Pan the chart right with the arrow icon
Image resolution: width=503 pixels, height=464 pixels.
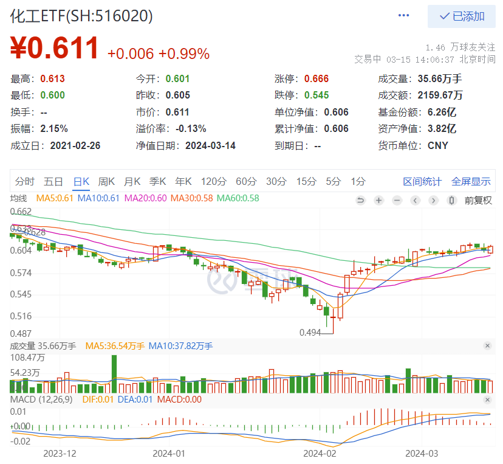(433, 200)
